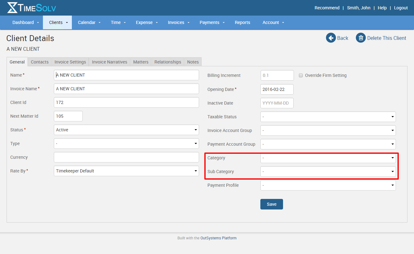Image resolution: width=414 pixels, height=254 pixels.
Task: Open the OutSystems Platform link
Action: point(218,238)
